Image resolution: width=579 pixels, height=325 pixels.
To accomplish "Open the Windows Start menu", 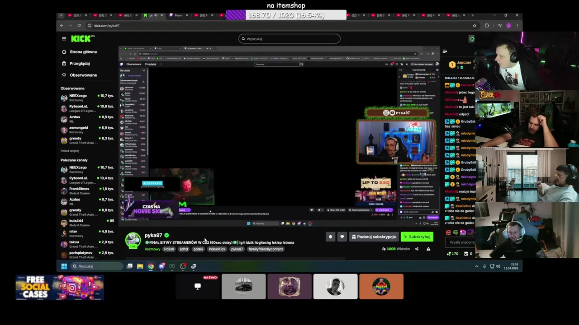I will 64,266.
